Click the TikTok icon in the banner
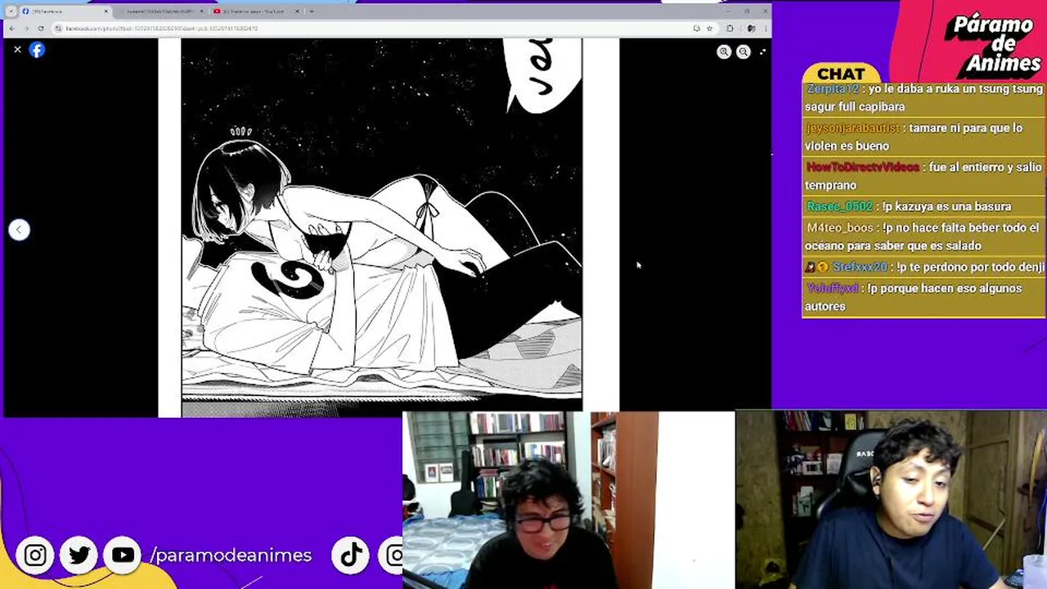The height and width of the screenshot is (589, 1047). (x=351, y=555)
